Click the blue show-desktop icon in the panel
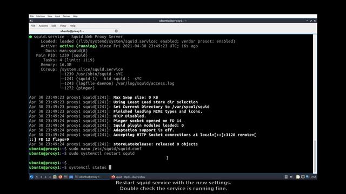The height and width of the screenshot is (194, 346). click(71, 177)
